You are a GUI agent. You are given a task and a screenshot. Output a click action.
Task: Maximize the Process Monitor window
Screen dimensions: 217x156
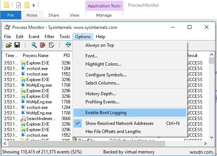click(x=190, y=27)
